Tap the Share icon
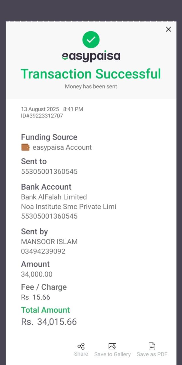Image resolution: width=182 pixels, height=365 pixels. [81, 346]
